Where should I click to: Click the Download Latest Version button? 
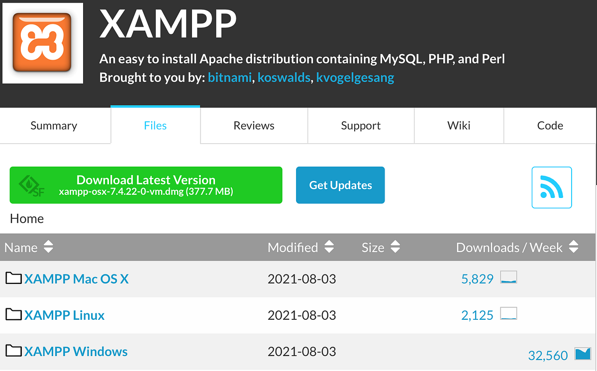click(146, 185)
